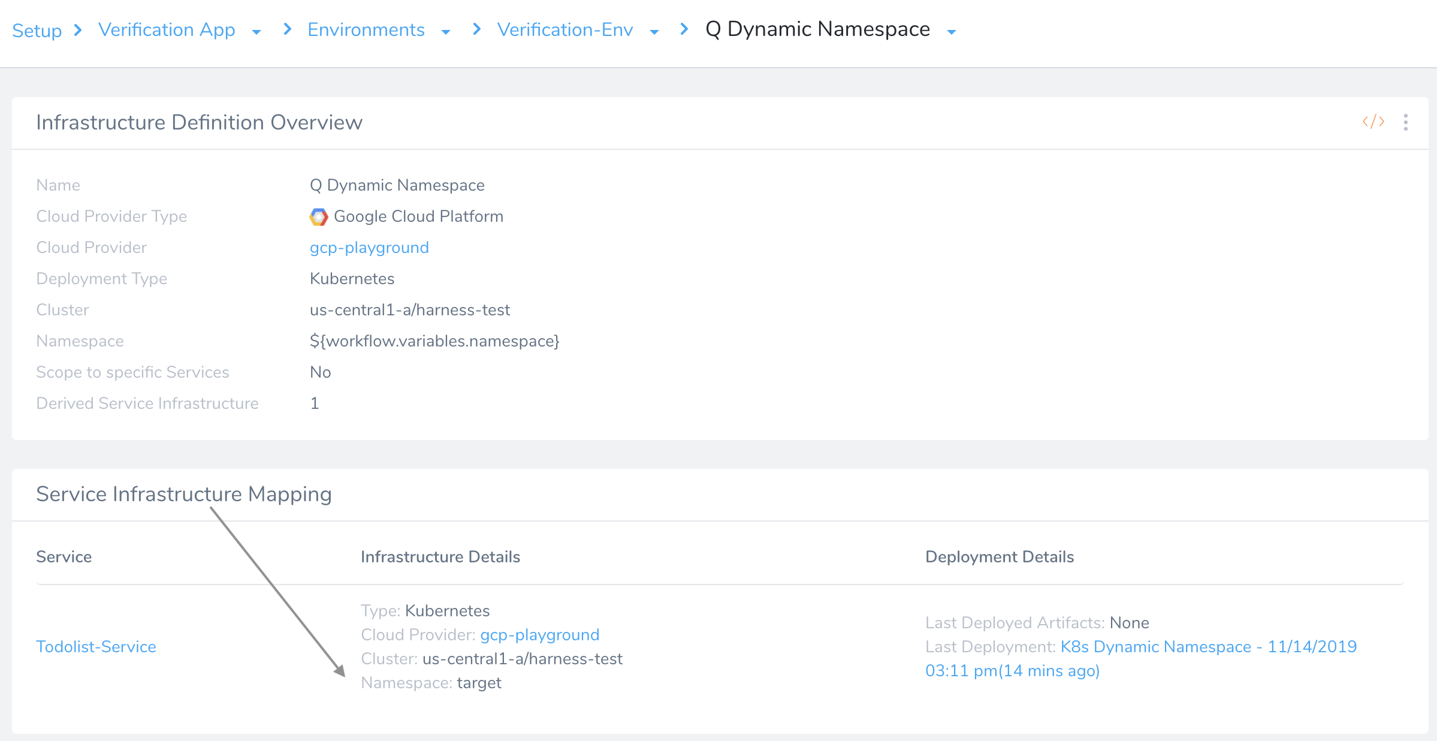
Task: Open the YAML code view icon
Action: pyautogui.click(x=1373, y=122)
